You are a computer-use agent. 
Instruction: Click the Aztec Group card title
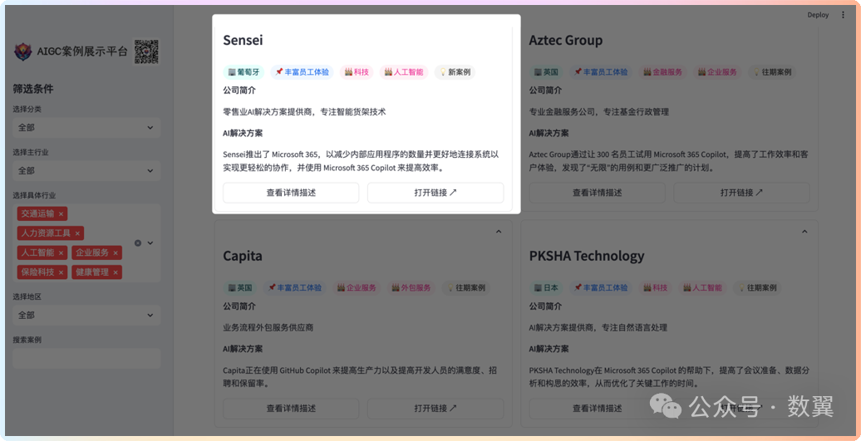tap(566, 40)
